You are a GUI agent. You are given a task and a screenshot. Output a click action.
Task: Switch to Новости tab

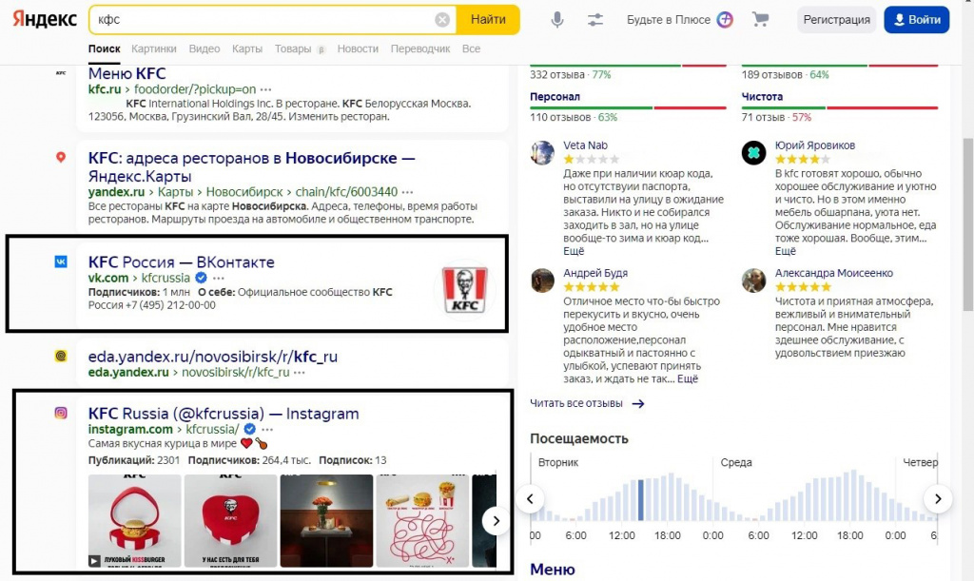358,48
